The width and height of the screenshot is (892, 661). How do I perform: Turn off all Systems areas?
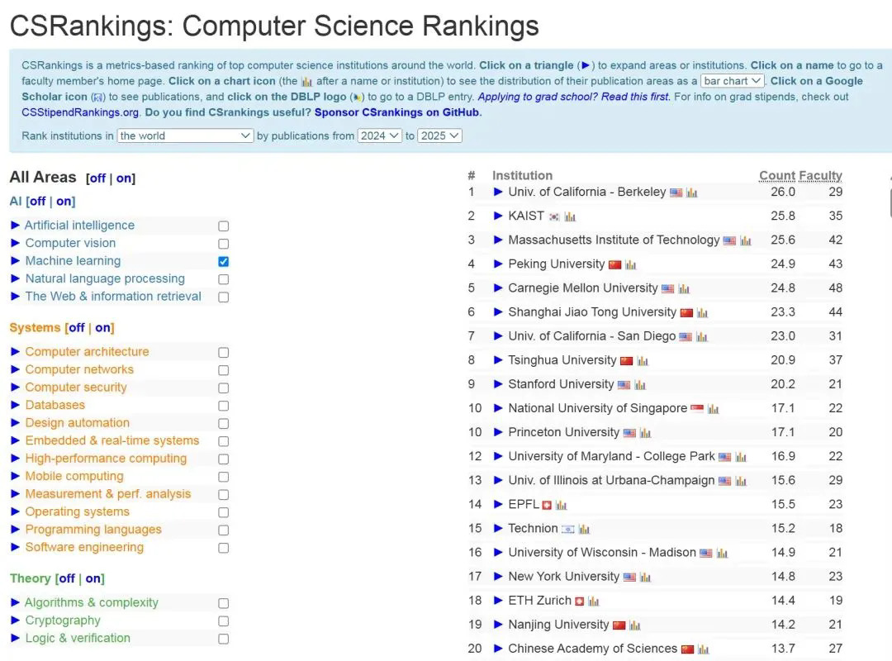click(x=77, y=328)
